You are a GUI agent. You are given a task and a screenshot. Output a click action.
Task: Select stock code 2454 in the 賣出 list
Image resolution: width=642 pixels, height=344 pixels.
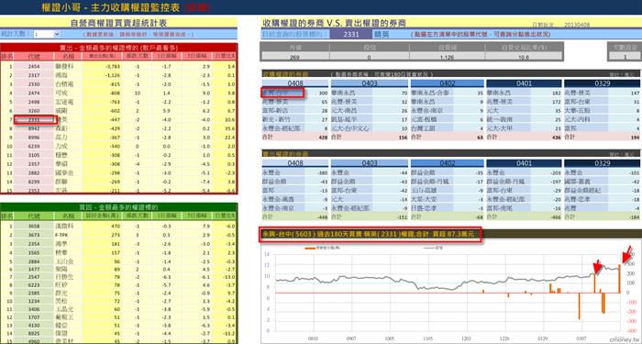(x=34, y=66)
